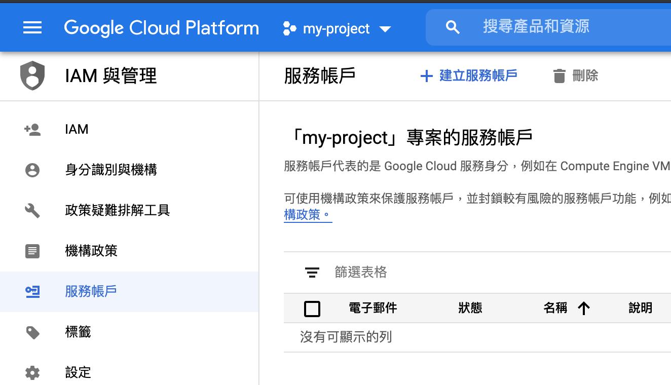
Task: Click the 沒有可顯示的列 empty message
Action: (x=346, y=337)
